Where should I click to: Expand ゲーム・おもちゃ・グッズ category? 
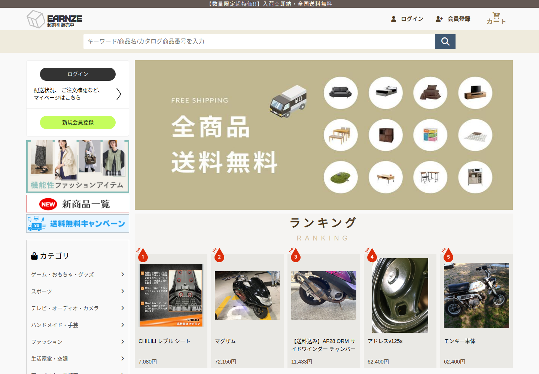78,275
